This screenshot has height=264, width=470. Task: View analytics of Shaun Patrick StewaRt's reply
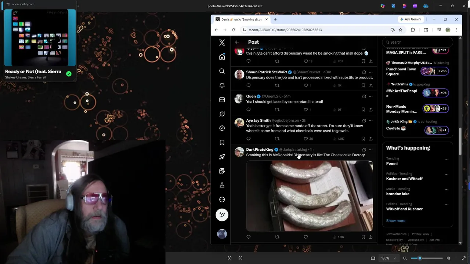pos(337,85)
